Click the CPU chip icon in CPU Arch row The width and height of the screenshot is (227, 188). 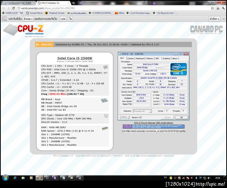[105, 67]
